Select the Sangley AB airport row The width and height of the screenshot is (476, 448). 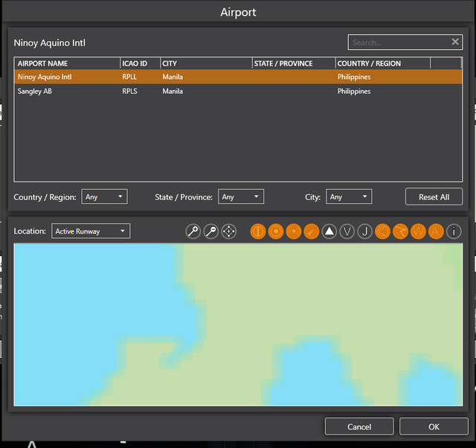238,91
